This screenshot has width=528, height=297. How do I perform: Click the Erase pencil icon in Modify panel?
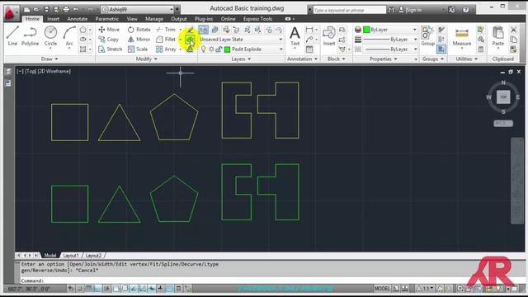[x=191, y=30]
